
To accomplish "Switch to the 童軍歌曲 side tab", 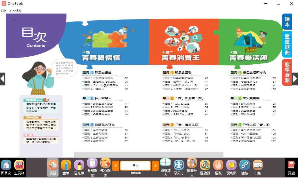I will click(287, 44).
